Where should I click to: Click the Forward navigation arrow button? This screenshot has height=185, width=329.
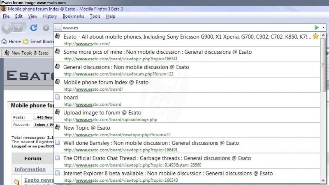pos(19,28)
